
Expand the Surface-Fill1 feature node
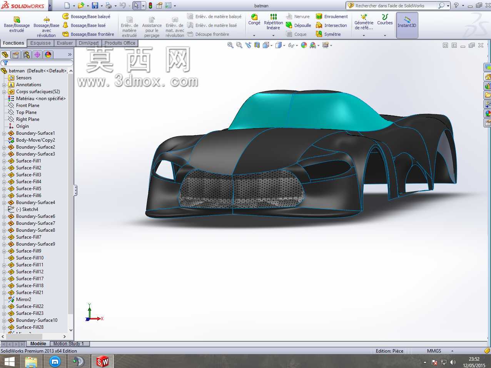[x=4, y=161]
